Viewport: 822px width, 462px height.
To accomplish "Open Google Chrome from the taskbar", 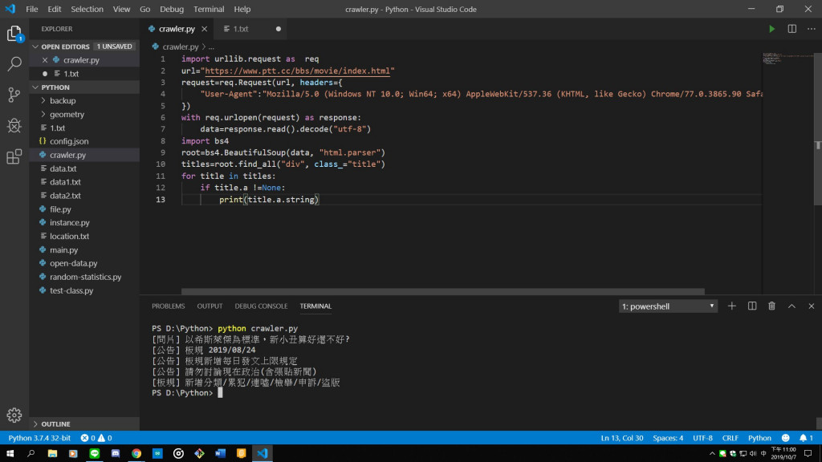I will click(136, 453).
